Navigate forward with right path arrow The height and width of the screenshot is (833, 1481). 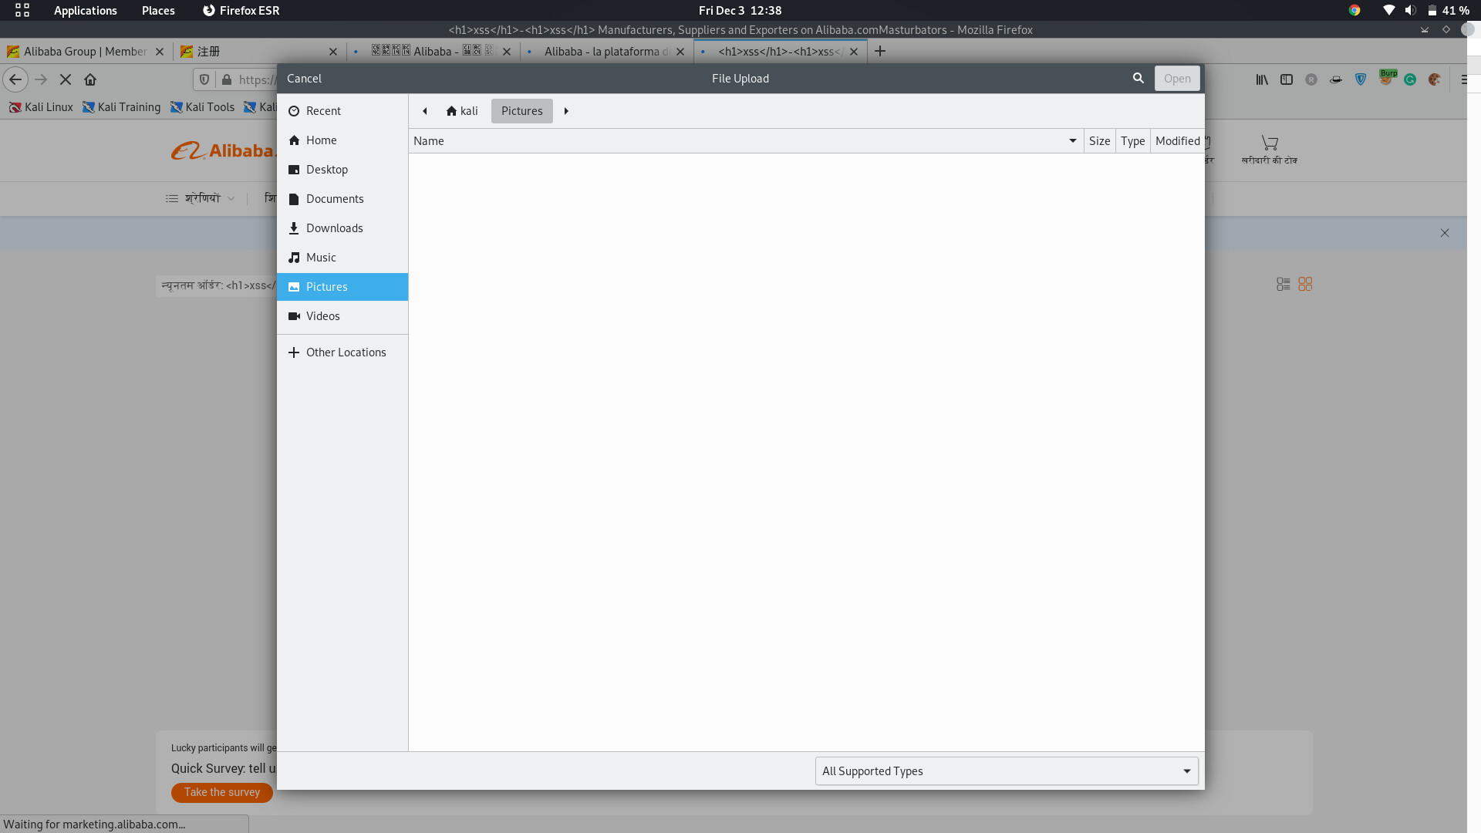566,111
